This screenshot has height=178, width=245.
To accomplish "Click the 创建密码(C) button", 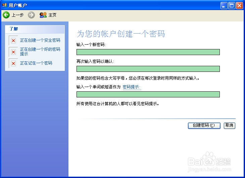I will tap(204, 126).
